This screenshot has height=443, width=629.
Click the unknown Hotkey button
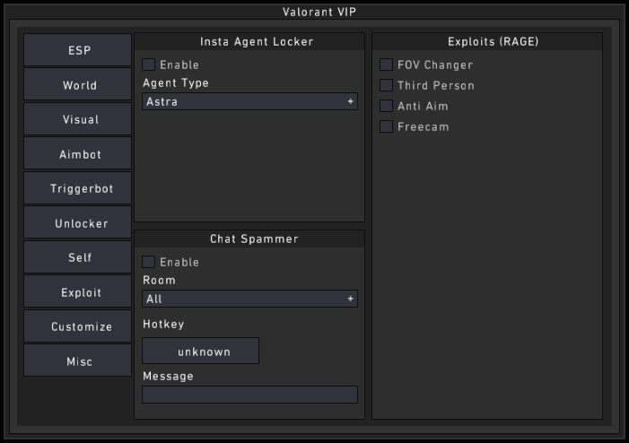coord(201,352)
